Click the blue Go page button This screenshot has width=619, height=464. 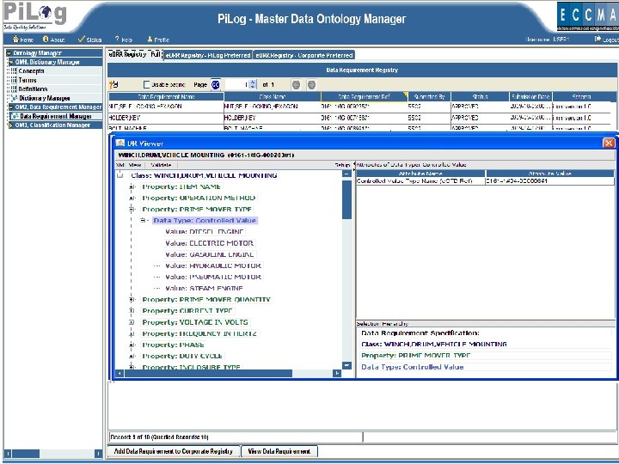(216, 84)
